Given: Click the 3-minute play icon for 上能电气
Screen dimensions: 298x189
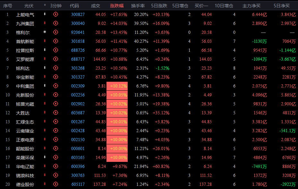Looking at the screenshot, I should click(55, 14).
